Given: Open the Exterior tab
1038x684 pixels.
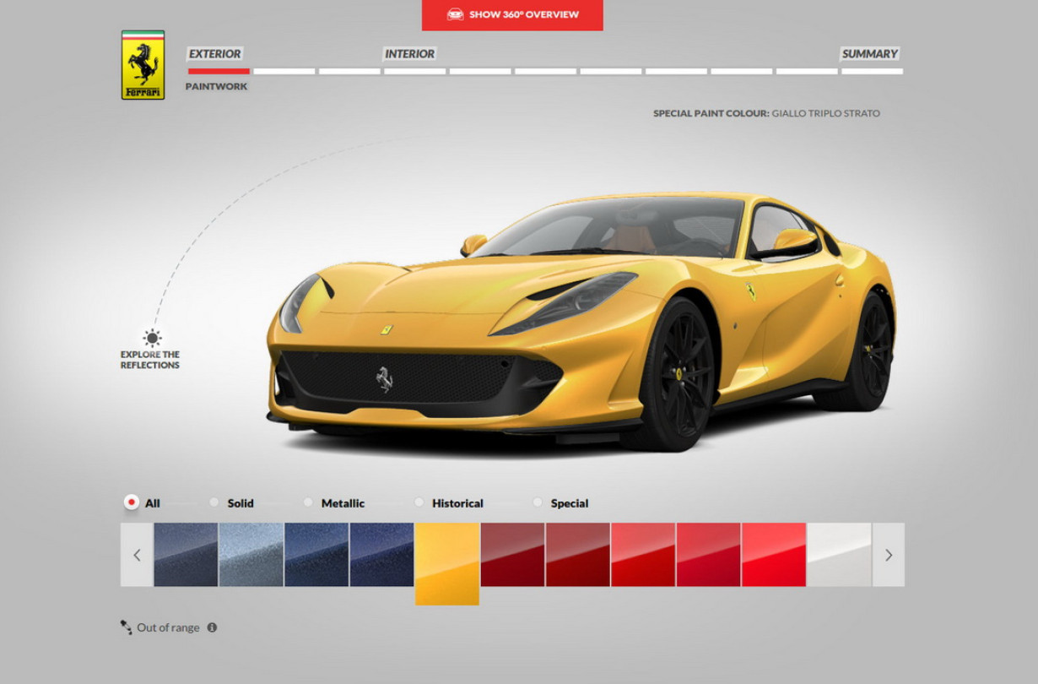Looking at the screenshot, I should coord(214,54).
